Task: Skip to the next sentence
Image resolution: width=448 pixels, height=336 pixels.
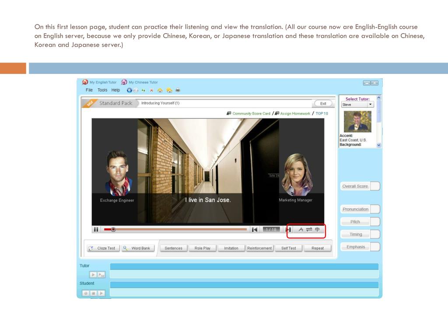Action: 289,229
